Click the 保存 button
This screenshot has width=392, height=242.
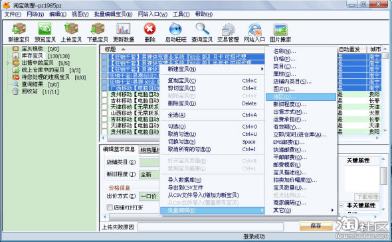(x=316, y=226)
